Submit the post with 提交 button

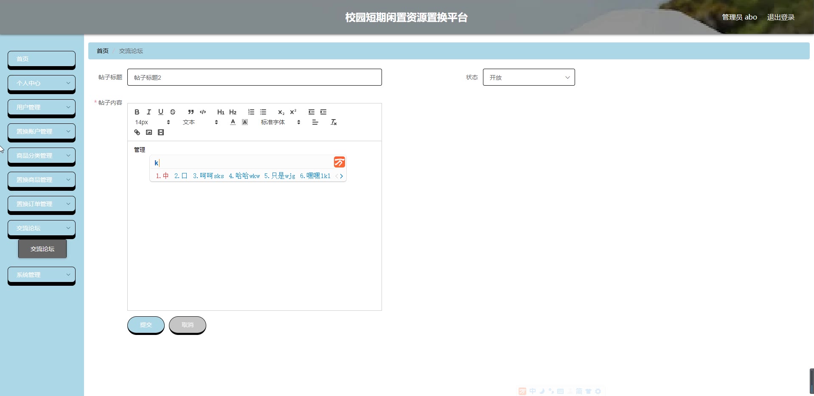click(146, 325)
